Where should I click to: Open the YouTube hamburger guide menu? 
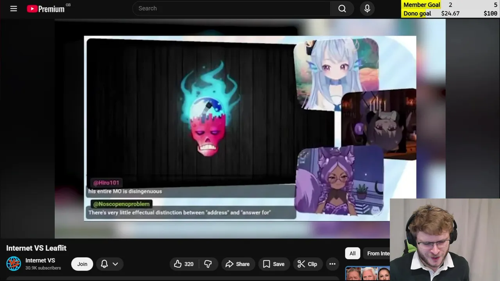click(x=14, y=9)
